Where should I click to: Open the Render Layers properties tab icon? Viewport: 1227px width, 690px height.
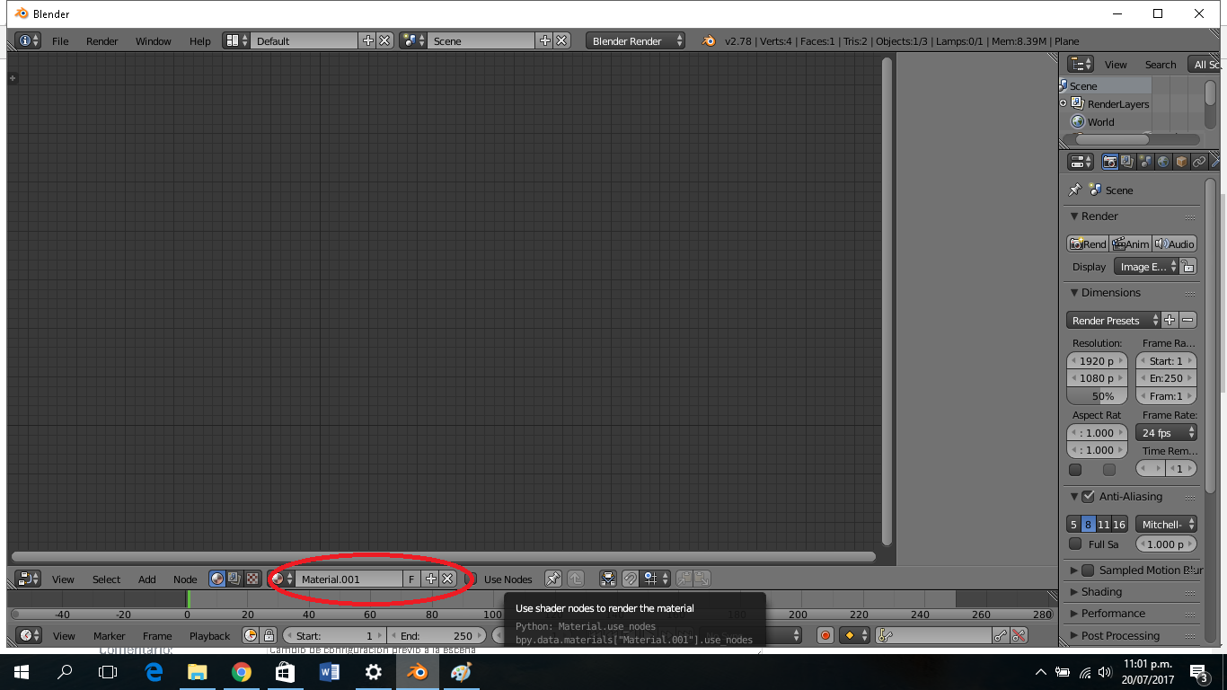[x=1127, y=162]
